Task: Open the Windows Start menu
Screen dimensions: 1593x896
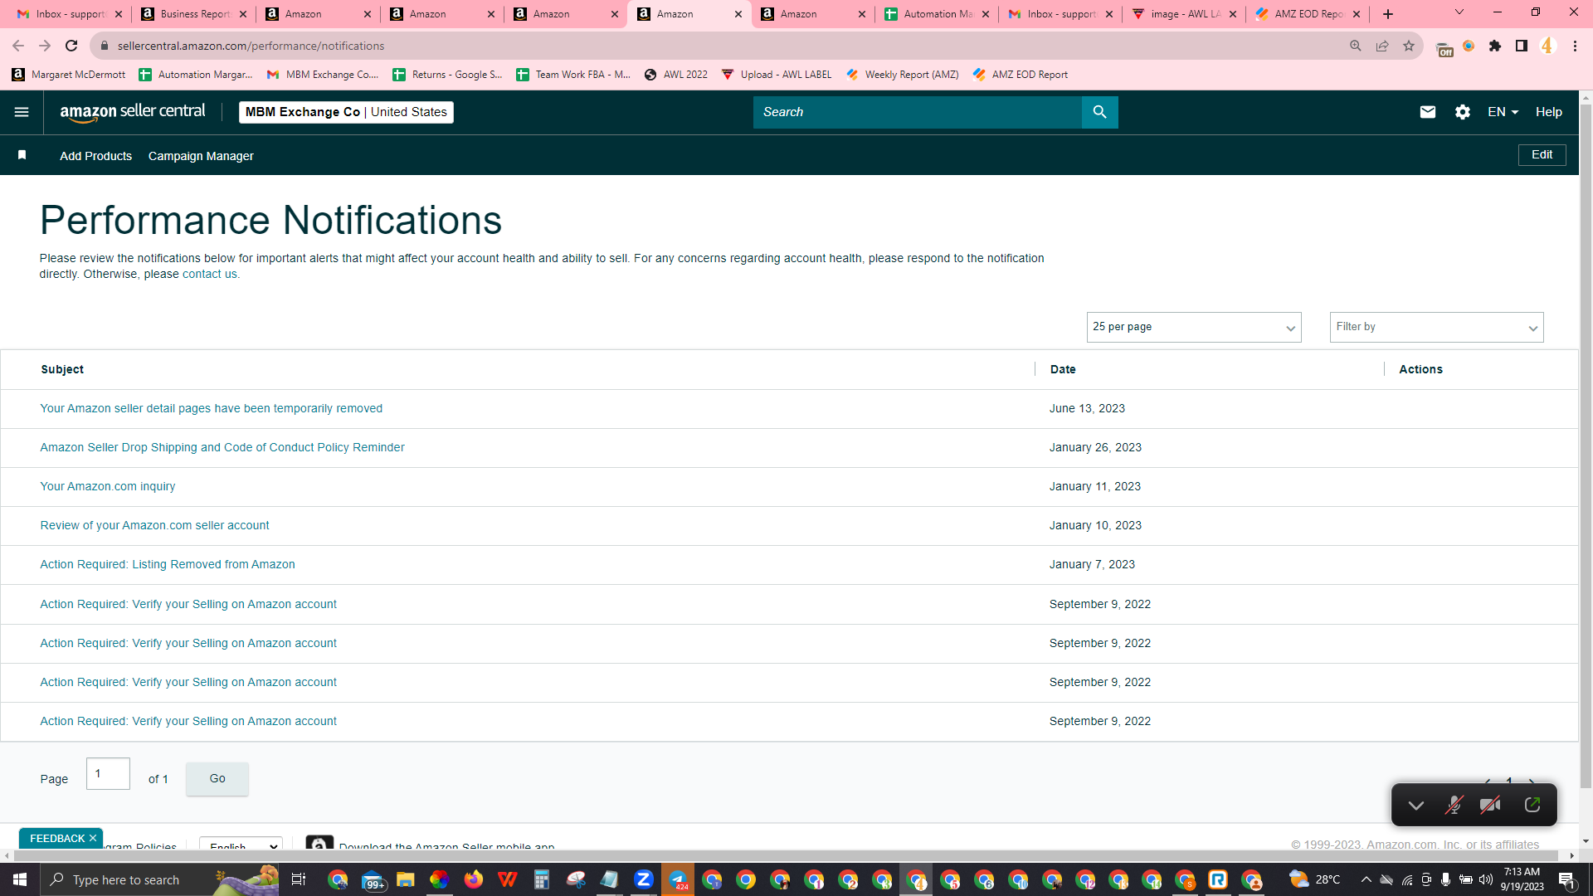Action: [20, 879]
